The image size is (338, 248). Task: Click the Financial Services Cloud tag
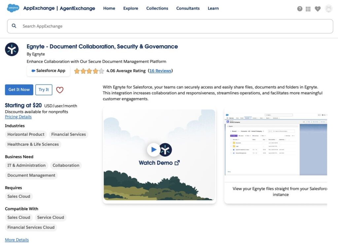pos(31,227)
